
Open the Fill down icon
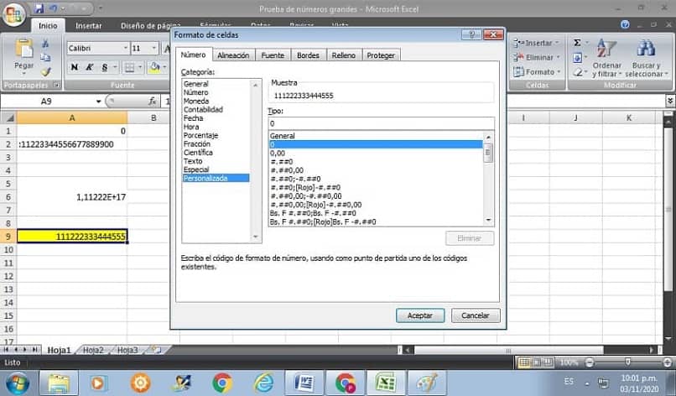(x=577, y=57)
